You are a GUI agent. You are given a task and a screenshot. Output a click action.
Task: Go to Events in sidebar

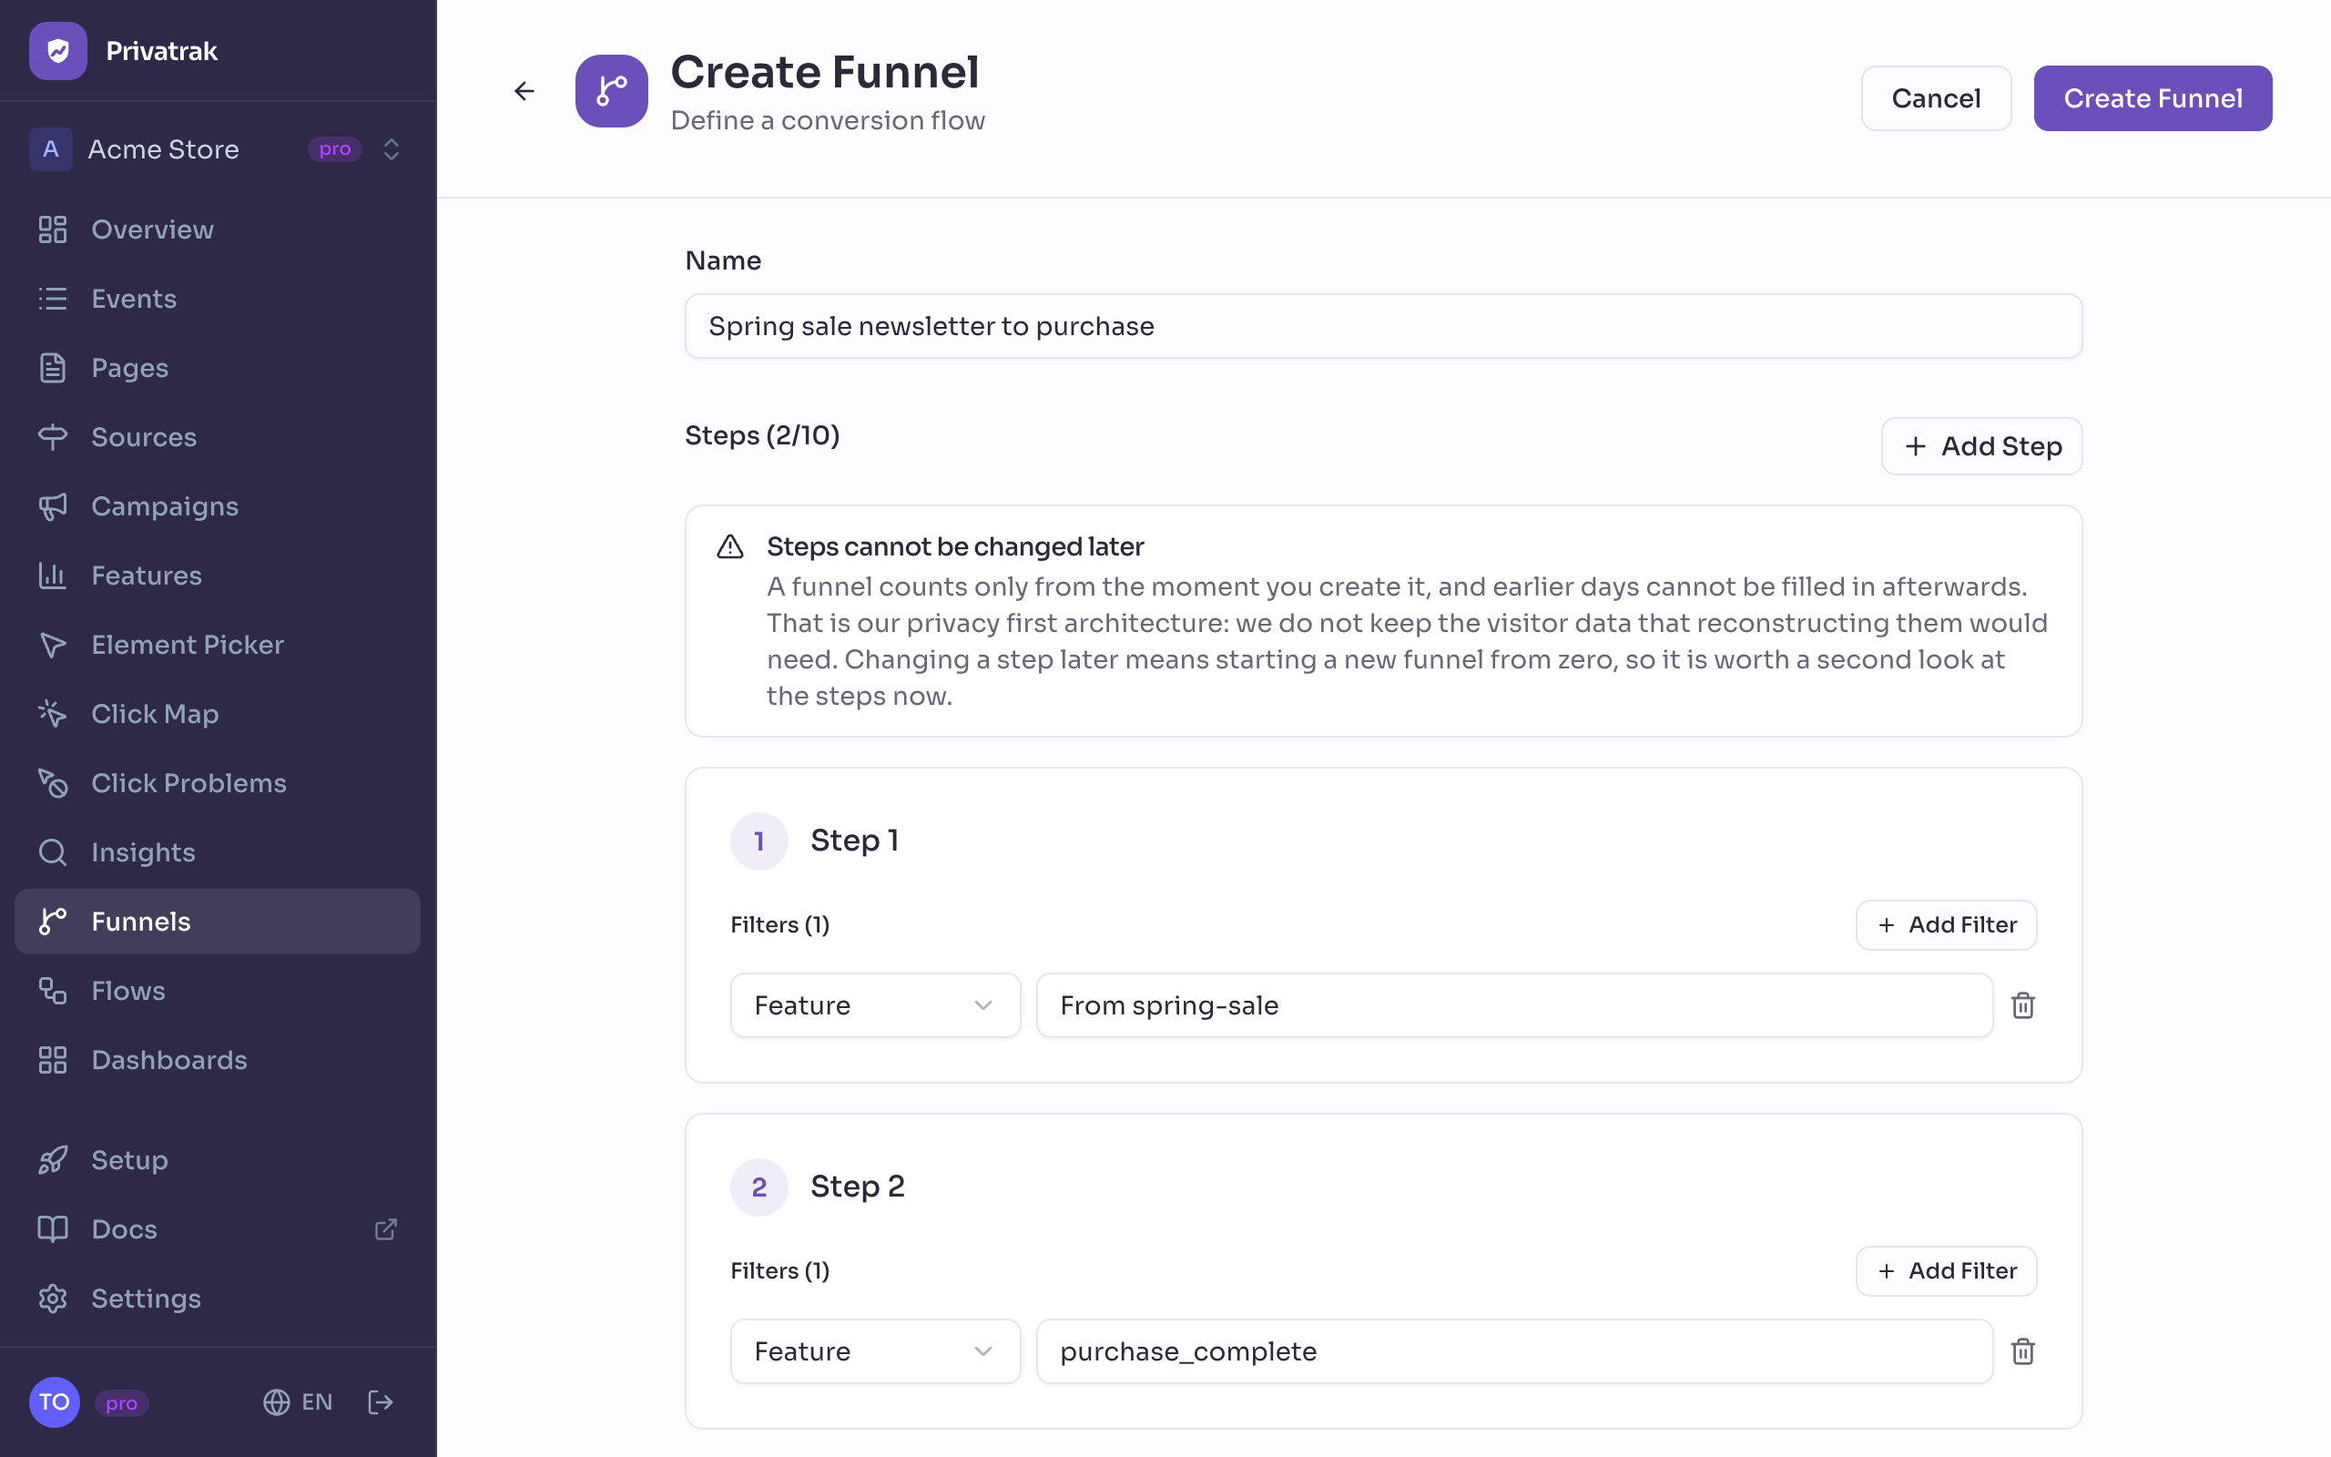[x=218, y=299]
